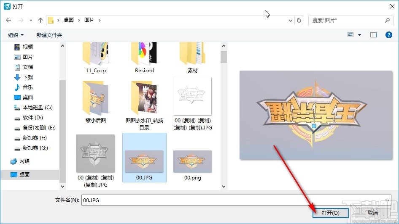Image resolution: width=399 pixels, height=224 pixels.
Task: Click the large preview image
Action: coord(316,115)
